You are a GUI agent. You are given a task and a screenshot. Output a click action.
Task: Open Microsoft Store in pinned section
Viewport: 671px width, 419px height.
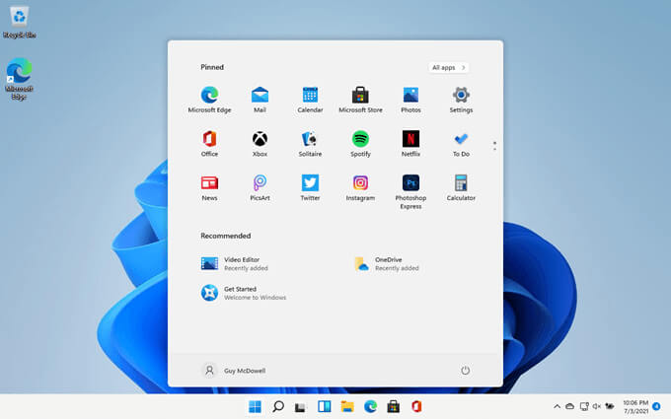(x=360, y=96)
